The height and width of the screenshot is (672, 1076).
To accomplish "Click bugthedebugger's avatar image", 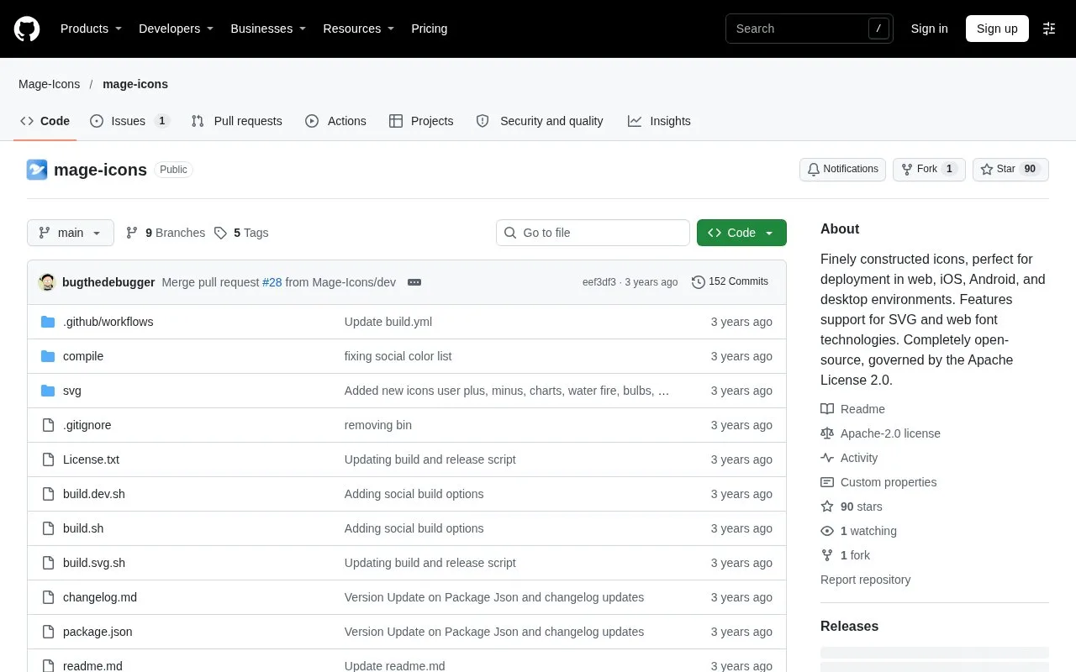I will [47, 282].
